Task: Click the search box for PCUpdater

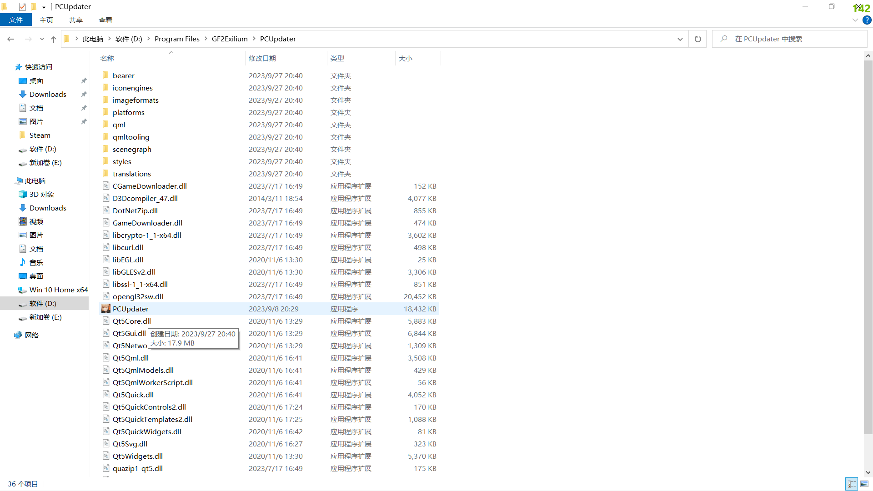Action: [x=790, y=39]
